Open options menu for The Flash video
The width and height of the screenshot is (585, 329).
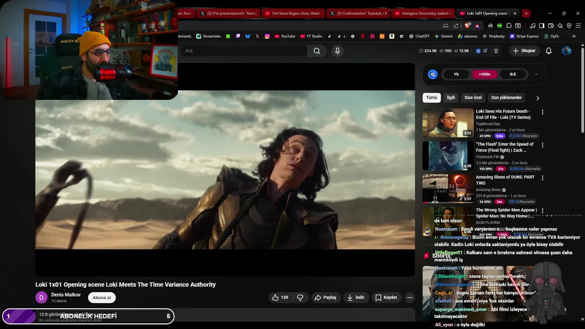point(542,145)
